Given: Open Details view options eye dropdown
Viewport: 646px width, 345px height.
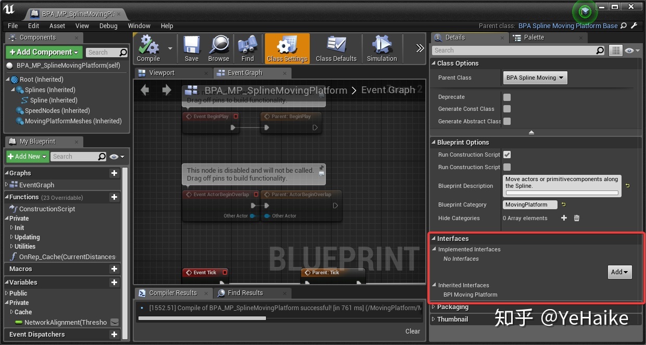Looking at the screenshot, I should 631,50.
